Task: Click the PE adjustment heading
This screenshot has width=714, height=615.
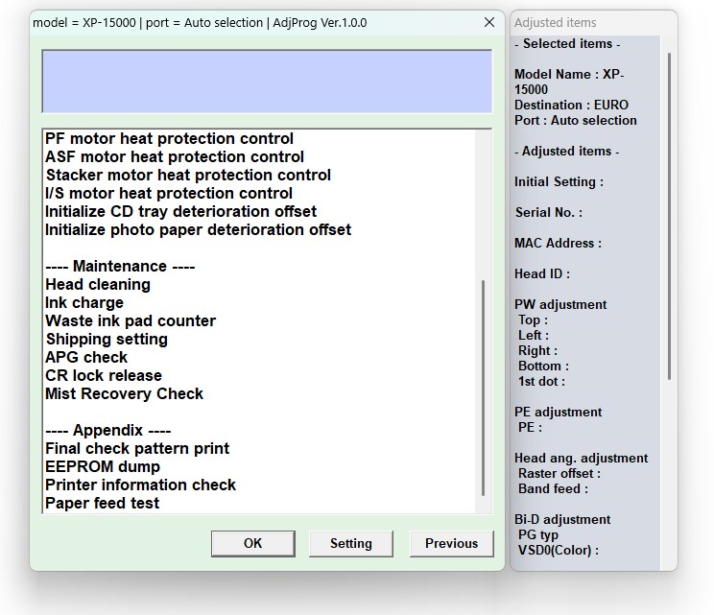Action: click(558, 412)
